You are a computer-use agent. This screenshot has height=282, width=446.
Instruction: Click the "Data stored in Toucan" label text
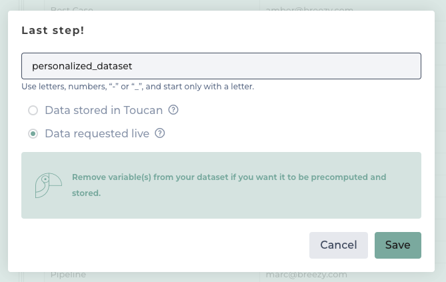pos(103,110)
